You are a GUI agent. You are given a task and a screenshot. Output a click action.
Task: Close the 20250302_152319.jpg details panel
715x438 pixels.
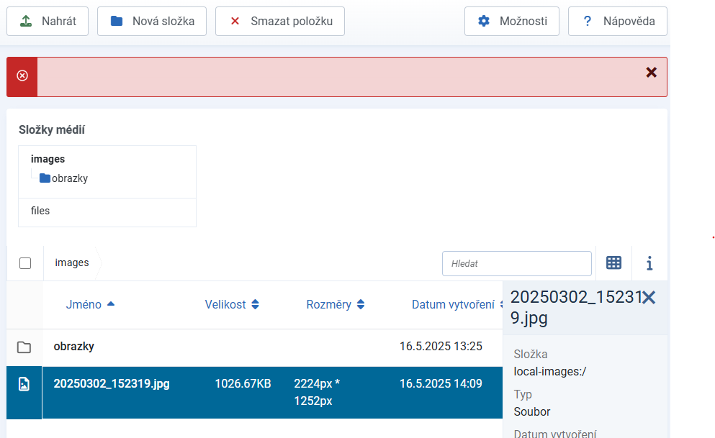pos(649,297)
